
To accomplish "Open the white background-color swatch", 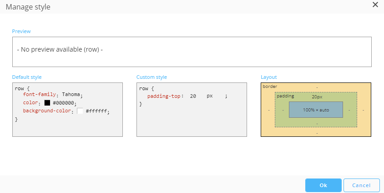I will (x=80, y=111).
